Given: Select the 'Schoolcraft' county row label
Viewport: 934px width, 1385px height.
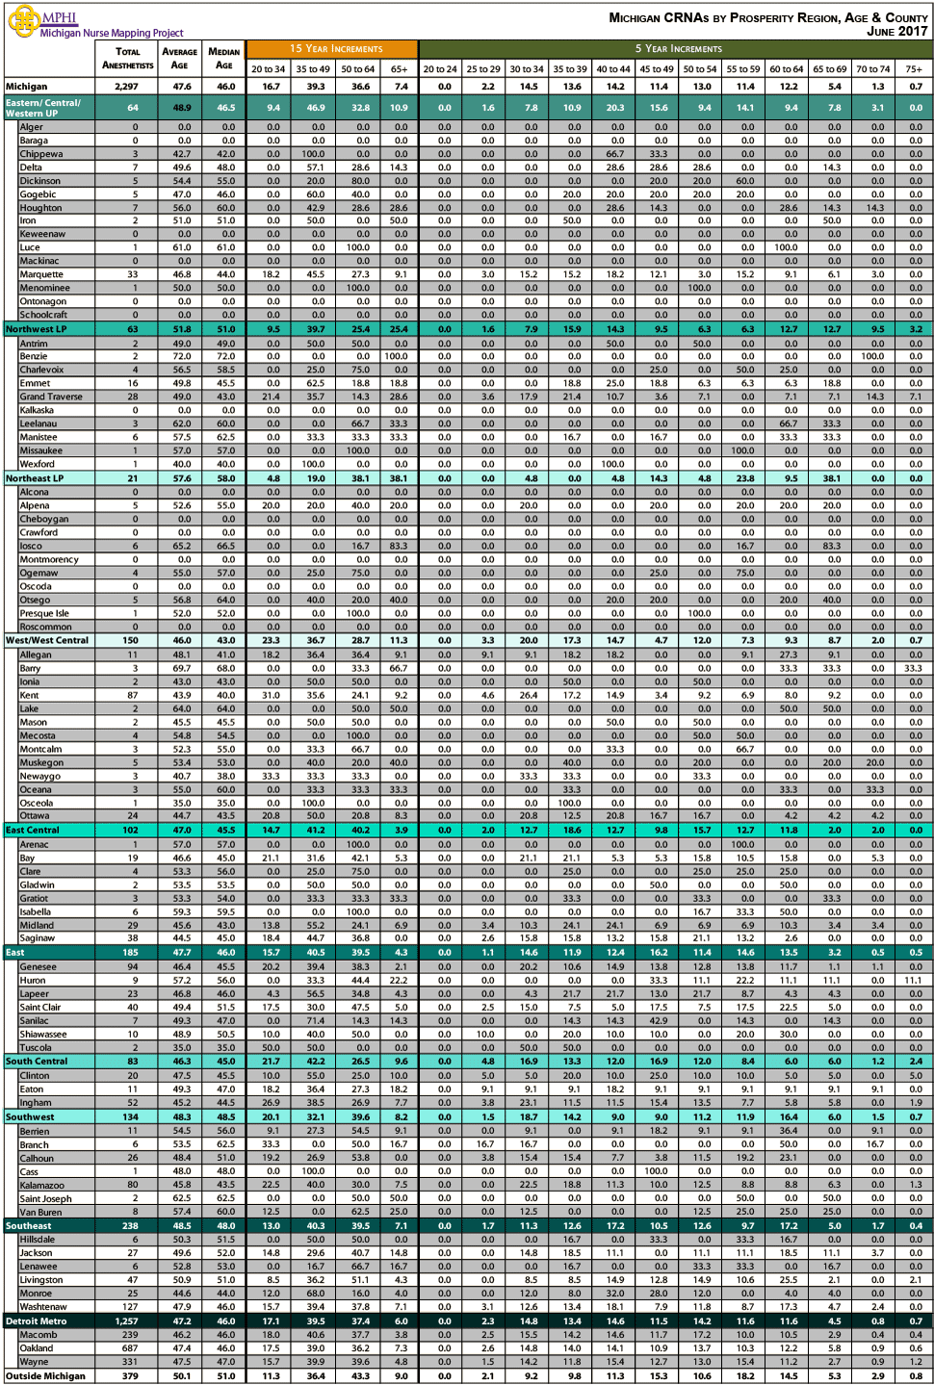Looking at the screenshot, I should click(43, 315).
